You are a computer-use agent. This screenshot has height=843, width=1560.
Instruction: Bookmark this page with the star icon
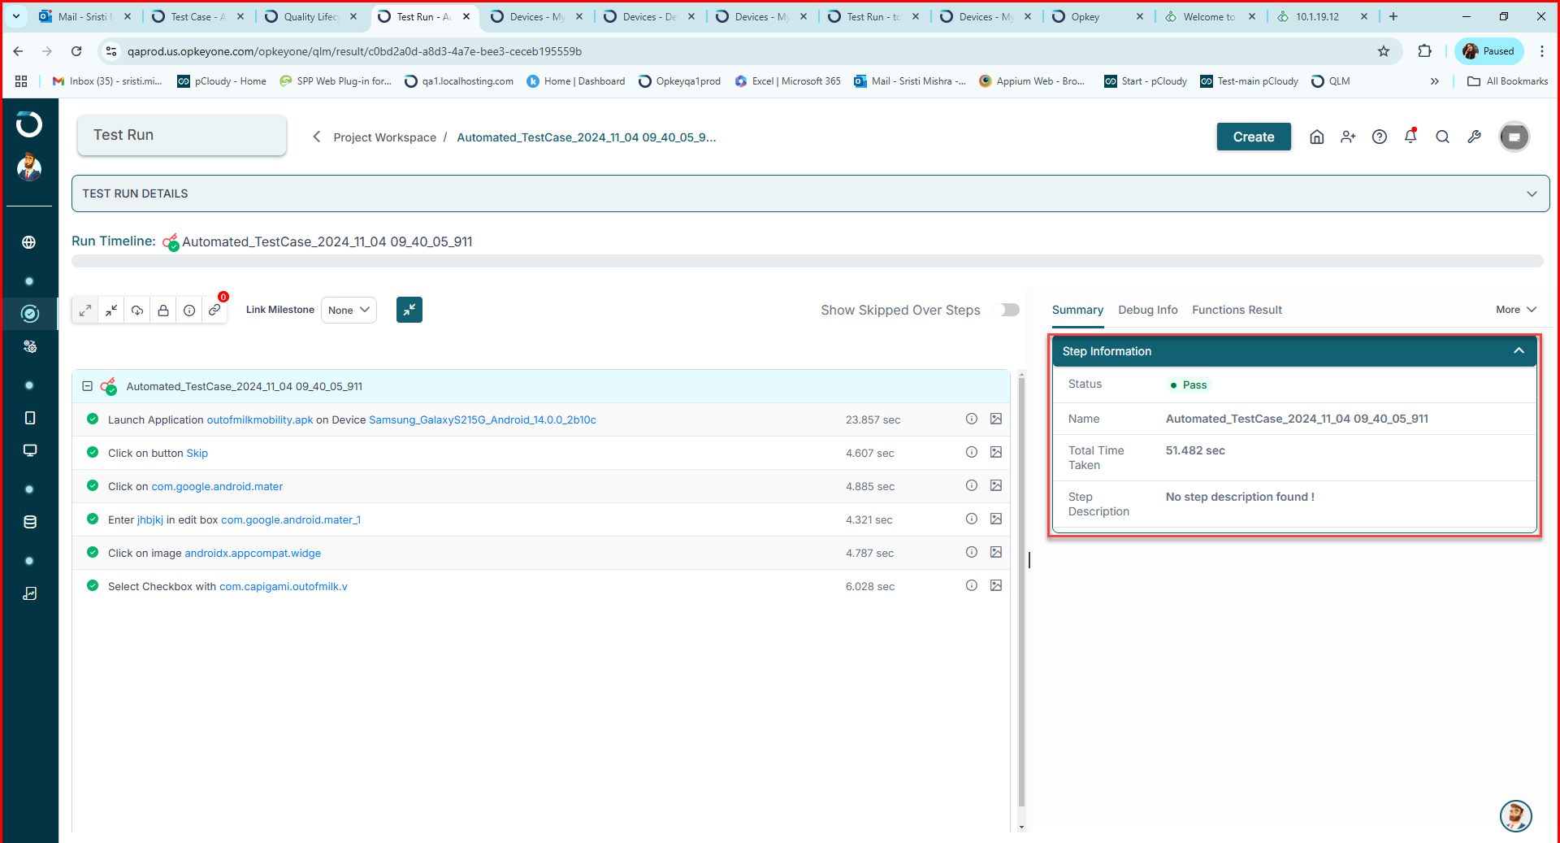pyautogui.click(x=1384, y=51)
